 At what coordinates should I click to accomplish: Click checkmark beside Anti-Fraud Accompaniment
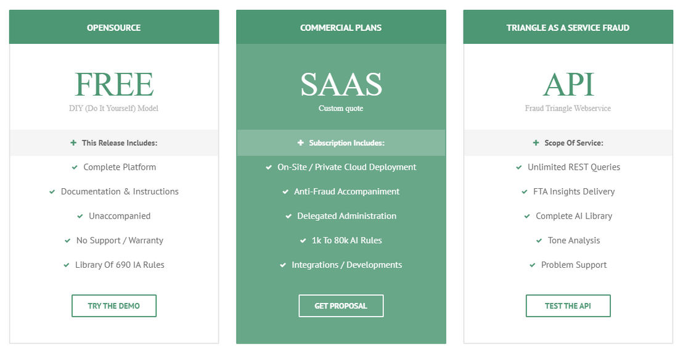click(x=285, y=191)
